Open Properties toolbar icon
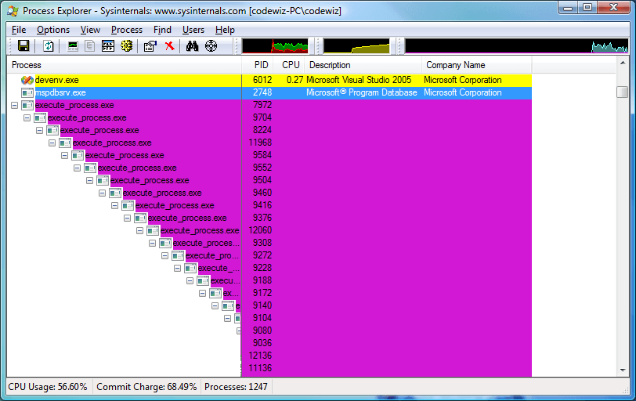This screenshot has height=401, width=636. tap(150, 46)
